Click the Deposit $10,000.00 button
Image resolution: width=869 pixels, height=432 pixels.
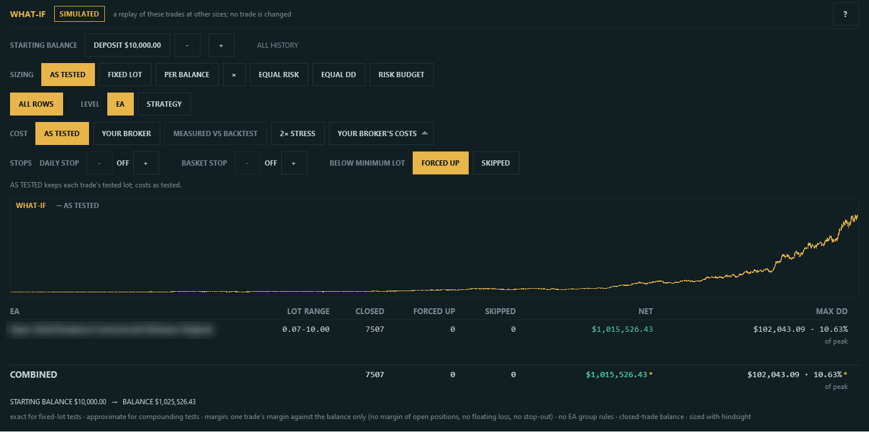127,45
